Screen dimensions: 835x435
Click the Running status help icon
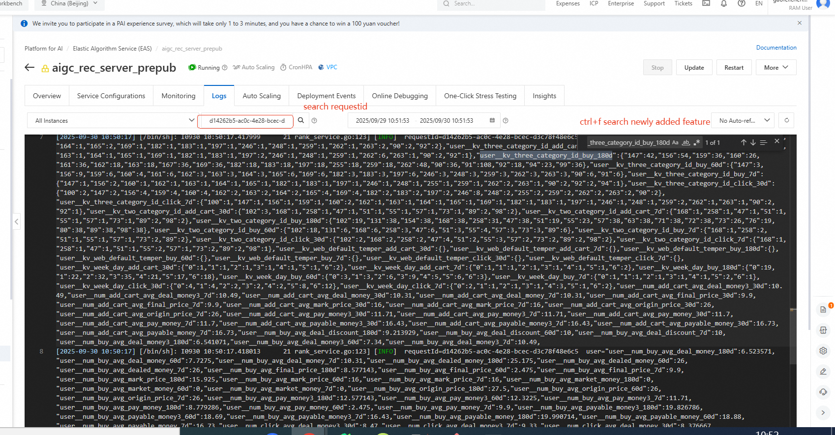[225, 68]
